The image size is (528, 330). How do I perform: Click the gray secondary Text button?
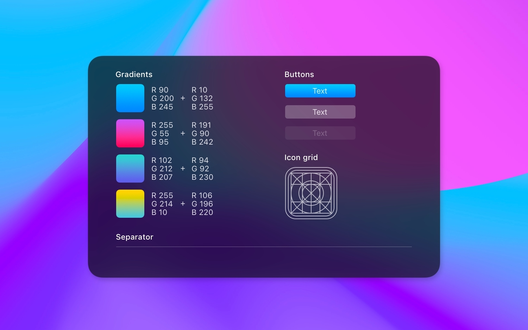pos(320,112)
